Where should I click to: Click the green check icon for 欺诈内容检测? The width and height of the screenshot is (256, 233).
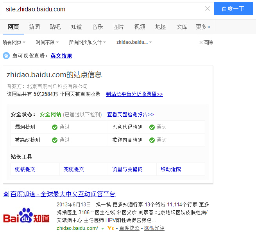[152, 140]
